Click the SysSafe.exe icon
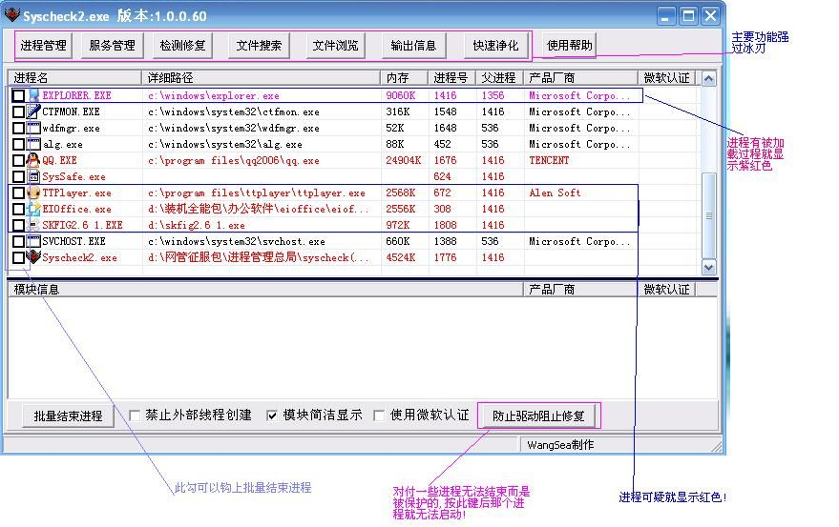The width and height of the screenshot is (839, 527). (x=34, y=176)
